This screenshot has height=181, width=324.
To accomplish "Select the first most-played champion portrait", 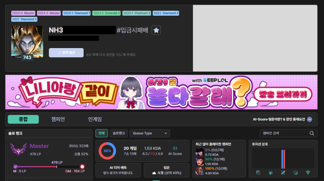I will tap(199, 152).
